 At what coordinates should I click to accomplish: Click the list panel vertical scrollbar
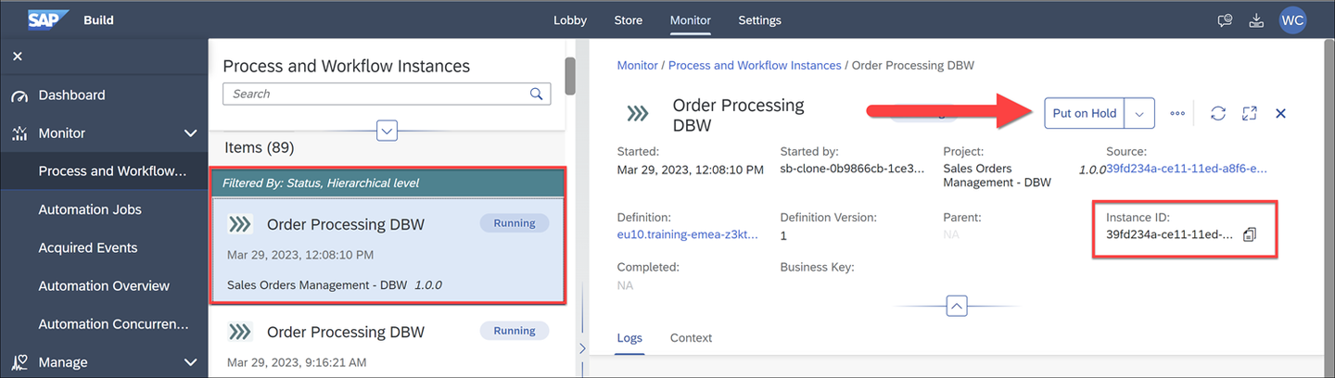(x=570, y=76)
